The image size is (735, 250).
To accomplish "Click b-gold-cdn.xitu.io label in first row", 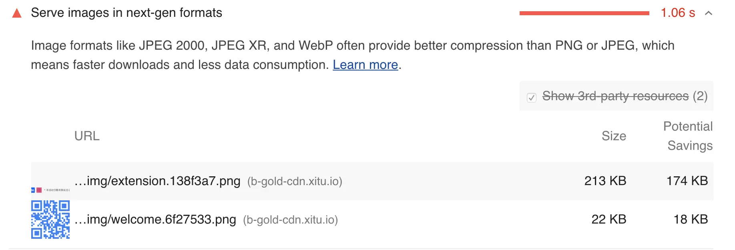I will tap(295, 181).
